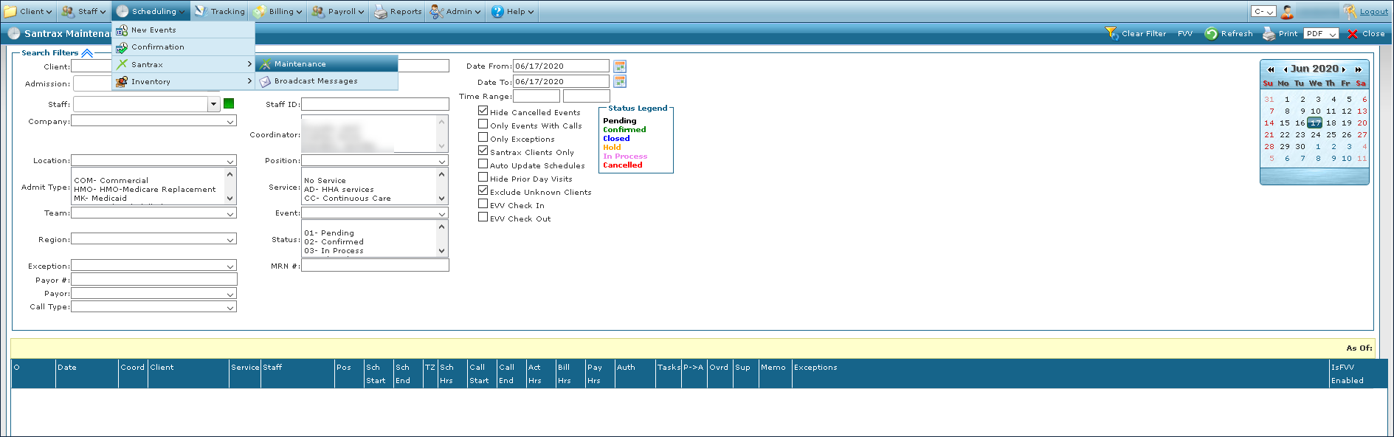The height and width of the screenshot is (437, 1394).
Task: Click the Reports menu icon
Action: pos(380,12)
